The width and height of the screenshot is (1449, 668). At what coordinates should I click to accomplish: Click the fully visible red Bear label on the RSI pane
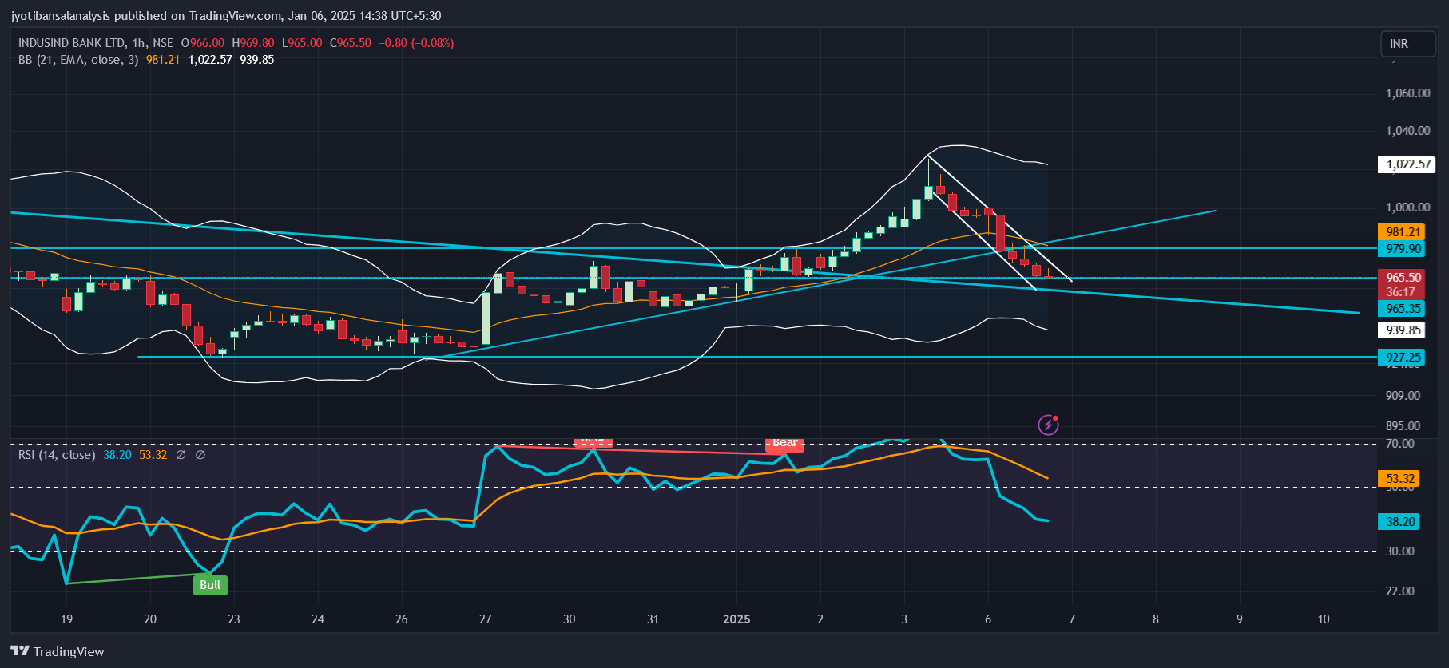coord(784,443)
